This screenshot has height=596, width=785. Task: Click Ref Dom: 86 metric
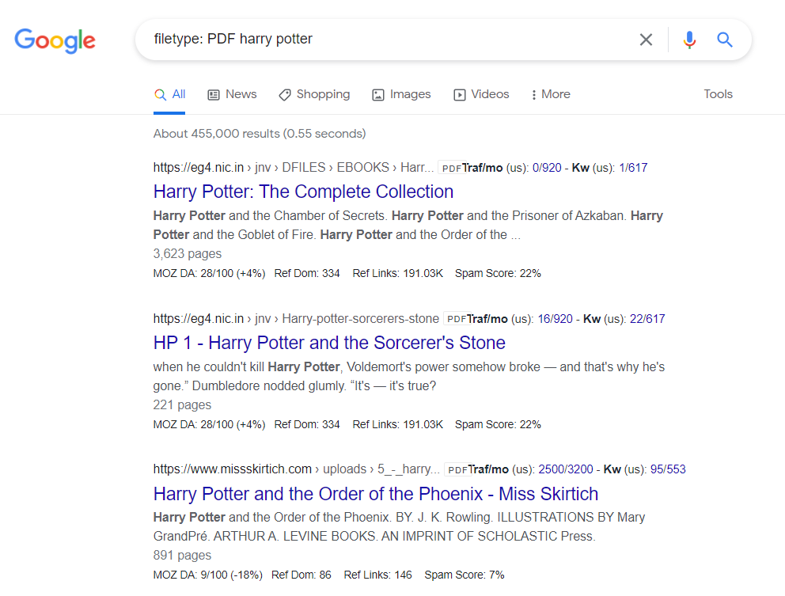pos(301,575)
